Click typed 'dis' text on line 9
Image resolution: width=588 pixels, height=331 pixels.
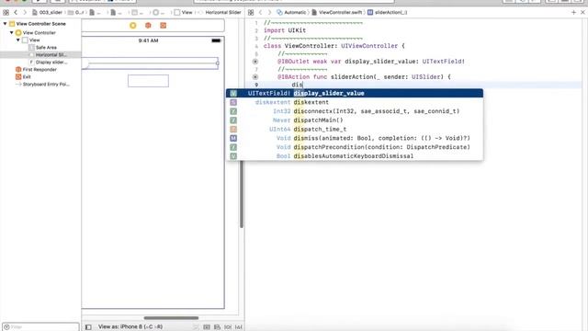click(298, 85)
